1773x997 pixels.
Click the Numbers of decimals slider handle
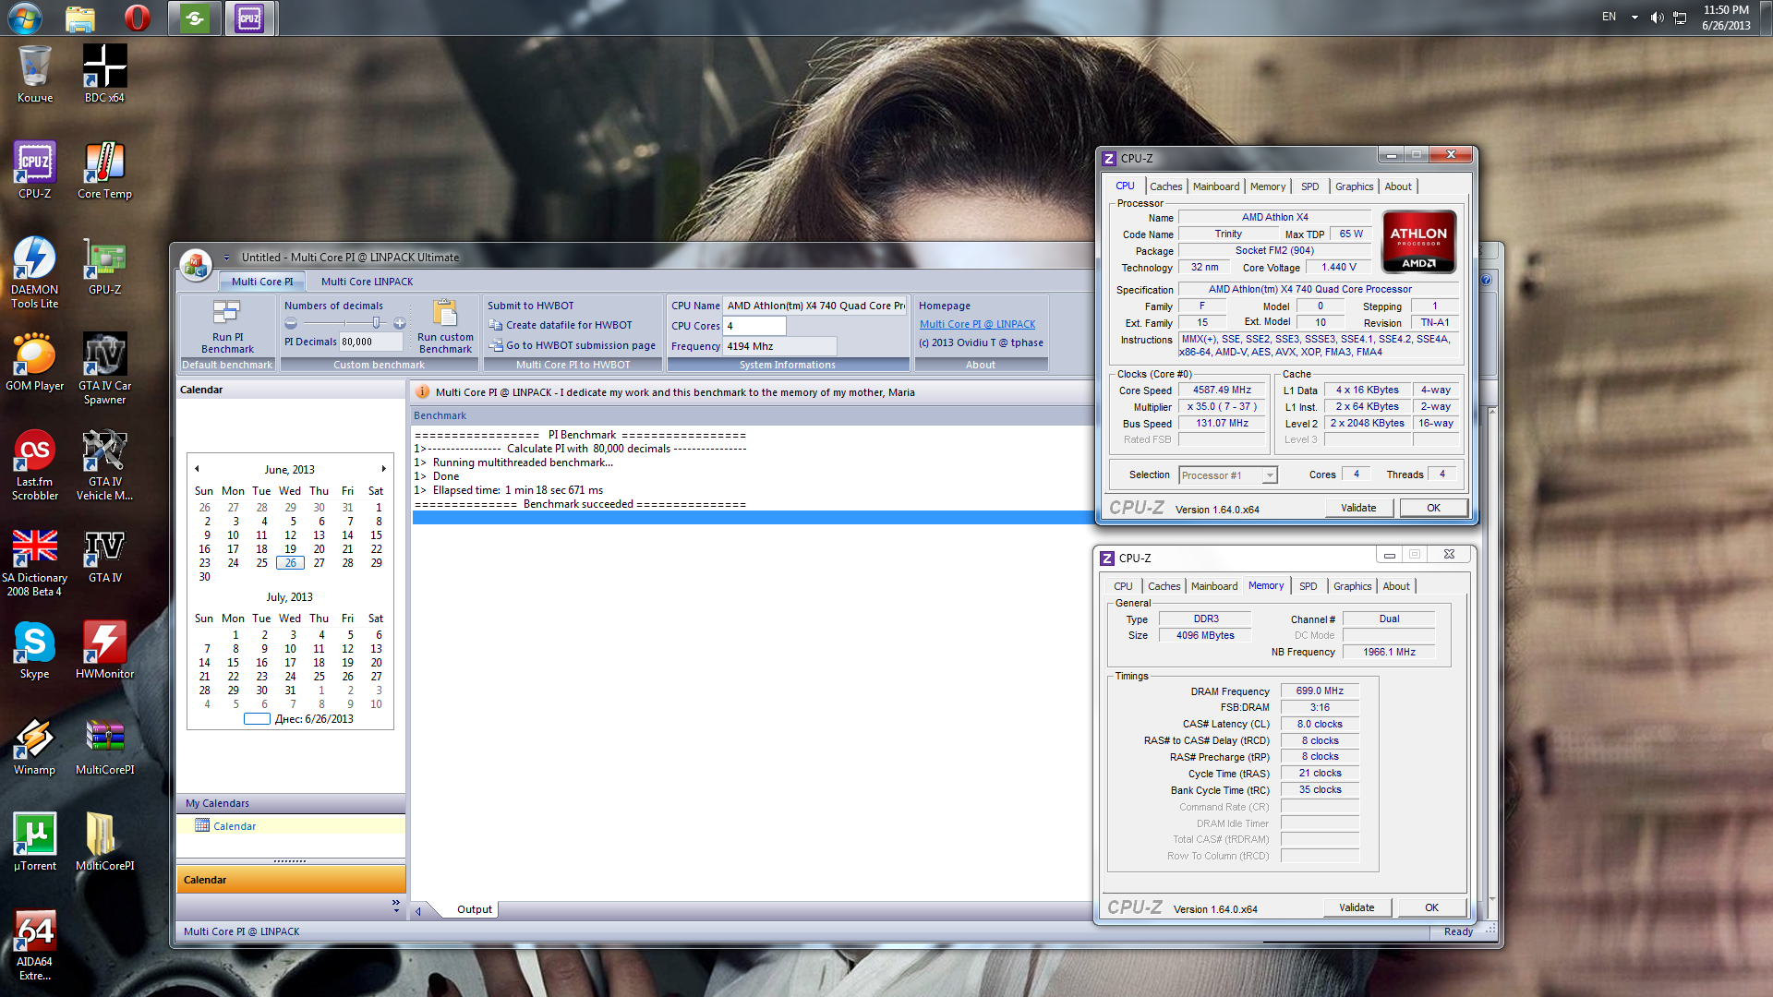pos(376,323)
